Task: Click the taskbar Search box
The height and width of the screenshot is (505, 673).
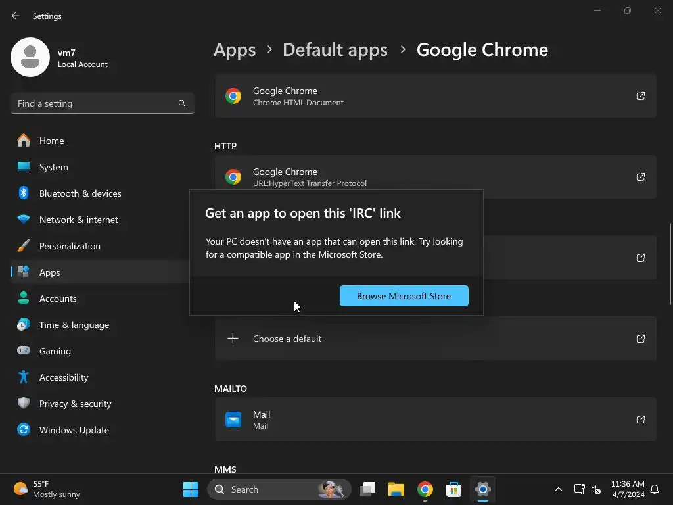Action: 279,489
